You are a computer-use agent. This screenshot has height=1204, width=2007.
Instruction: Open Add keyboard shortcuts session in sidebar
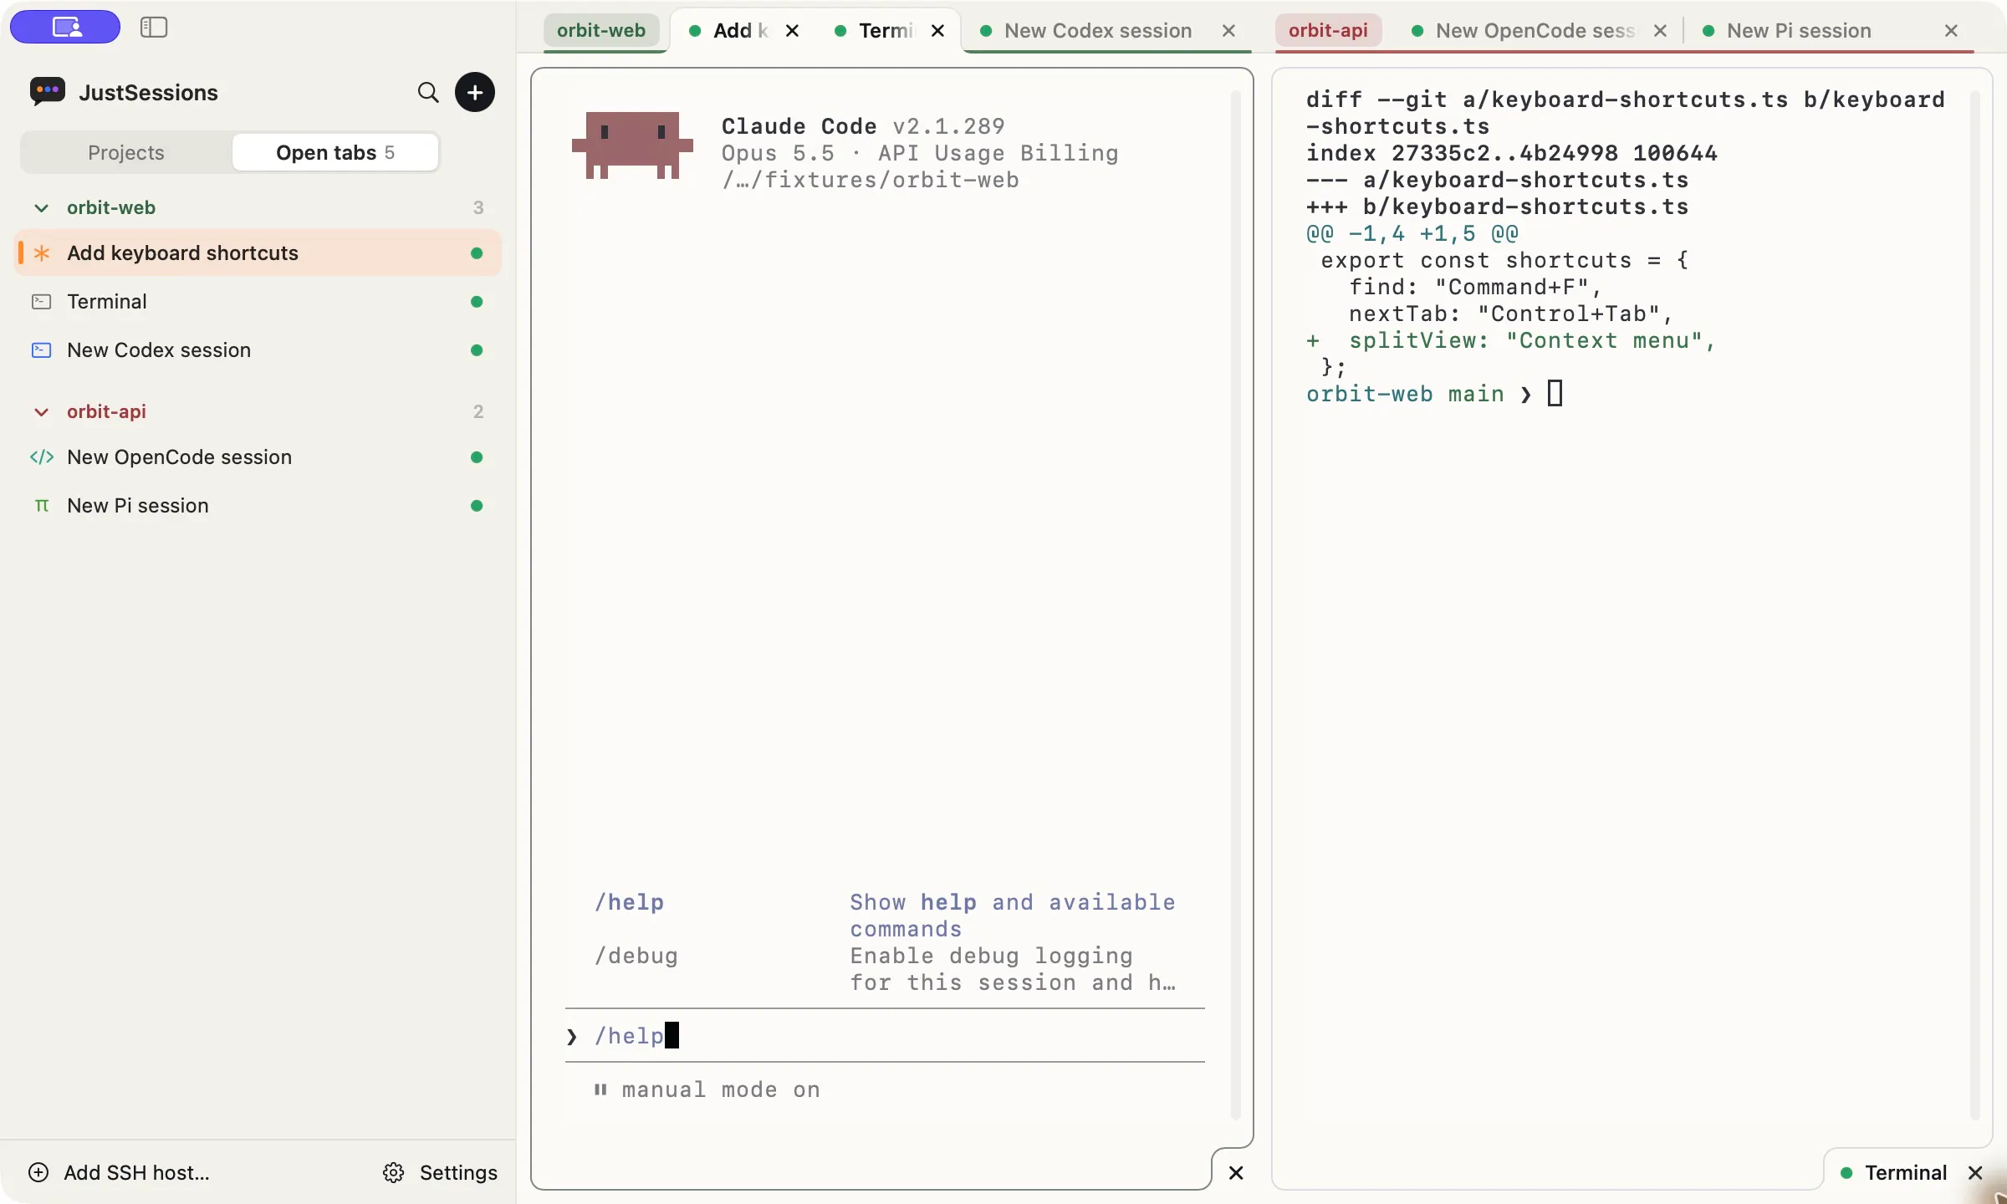(x=258, y=253)
